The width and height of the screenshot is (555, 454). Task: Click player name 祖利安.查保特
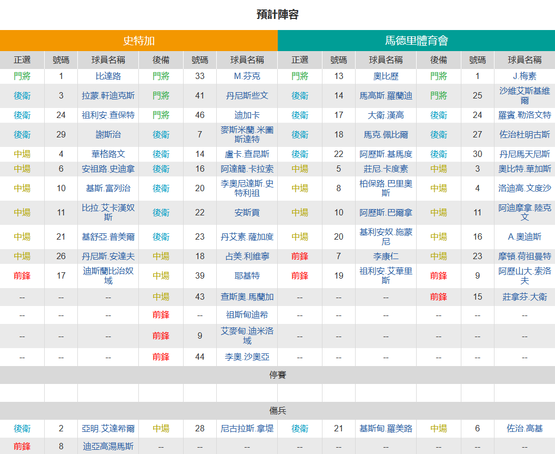108,115
